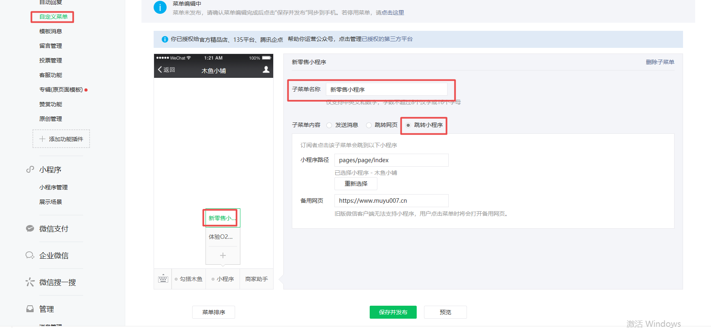Screen dimensions: 711x328
Task: Open 小程序管理 in the sidebar
Action: tap(54, 187)
